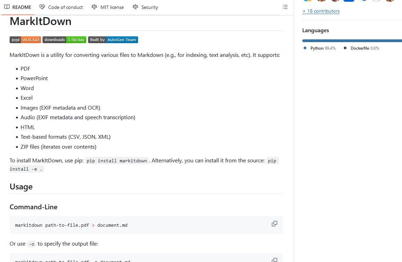
Task: Open the + 18 contributors link
Action: [321, 11]
